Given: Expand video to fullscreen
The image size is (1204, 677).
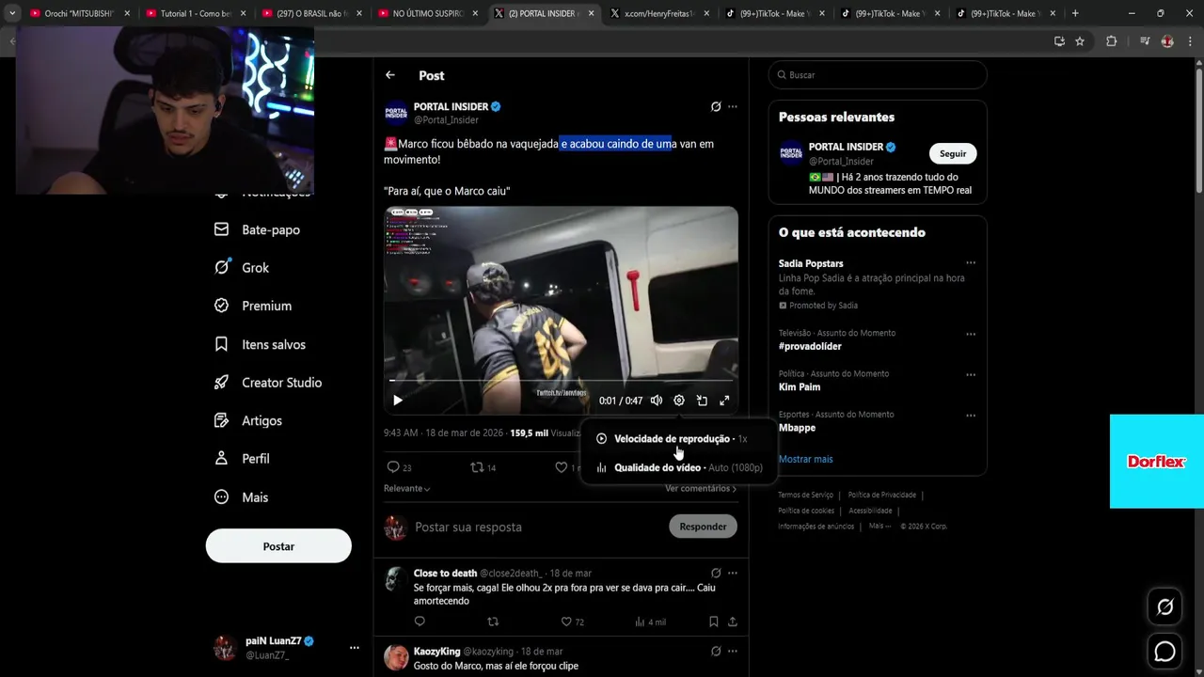Looking at the screenshot, I should coord(724,401).
